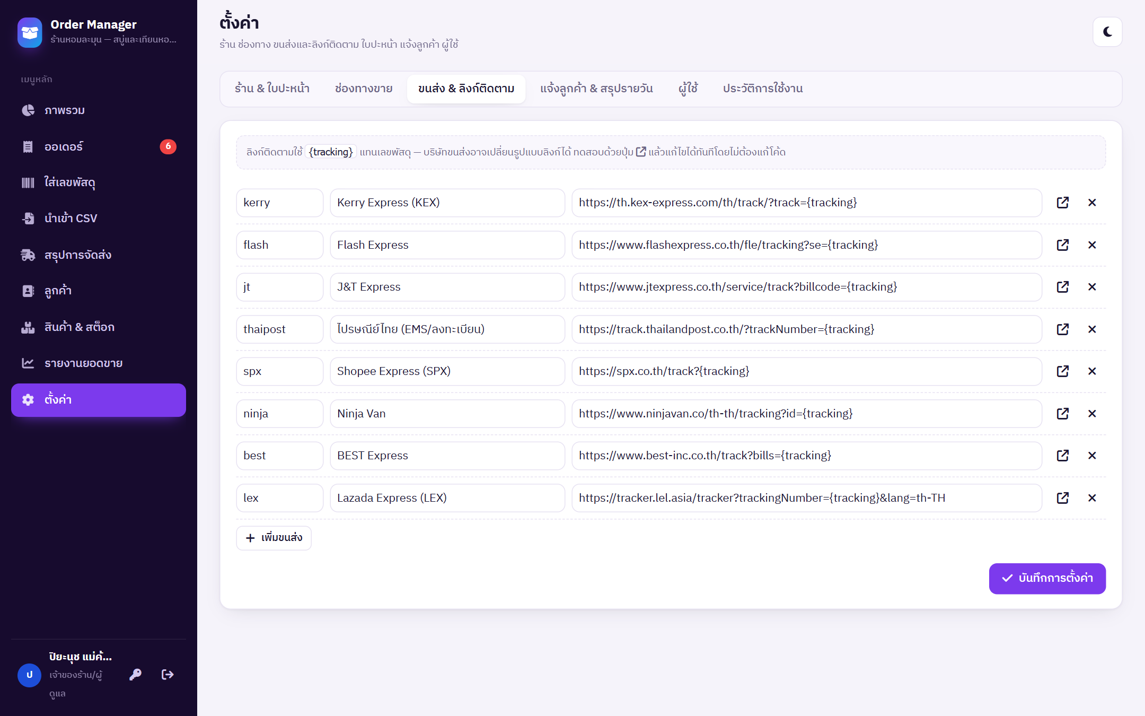Open ลูกค้า customers sidebar item
Image resolution: width=1145 pixels, height=716 pixels.
(x=99, y=291)
